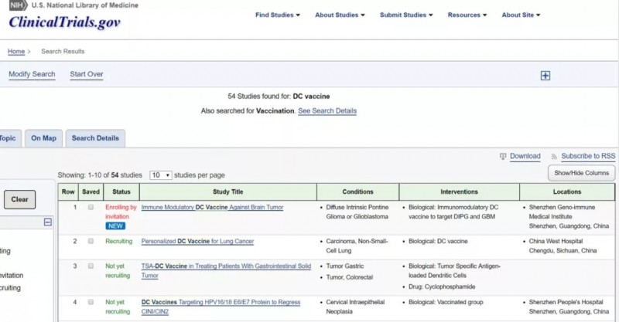Click 'Biological: Vaccinated group' intervention text

tap(446, 302)
